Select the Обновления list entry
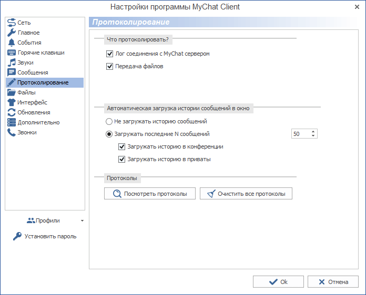 tap(45, 112)
